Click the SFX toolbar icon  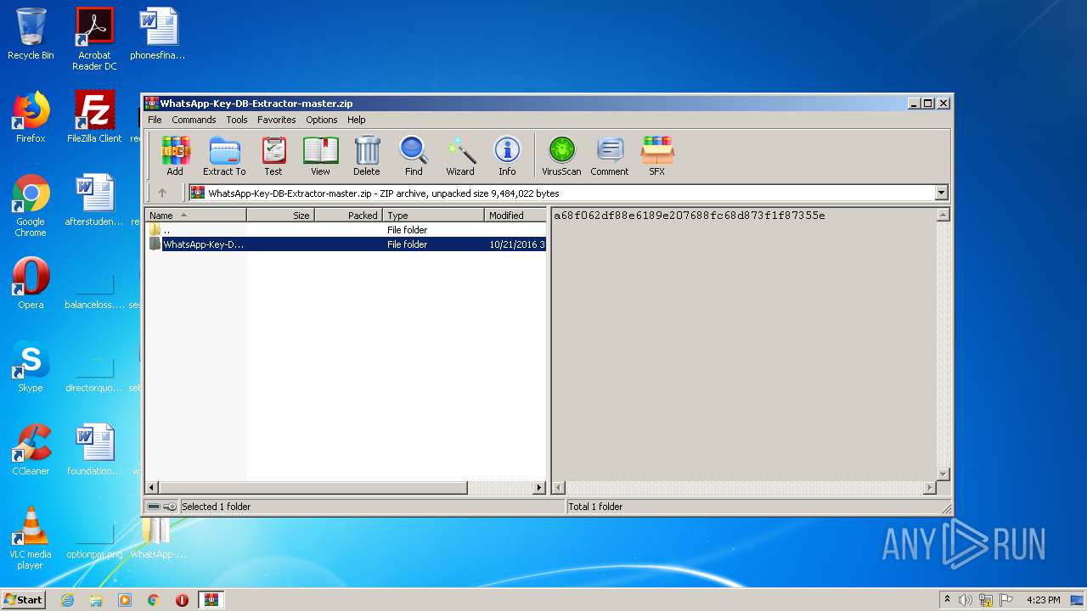656,156
